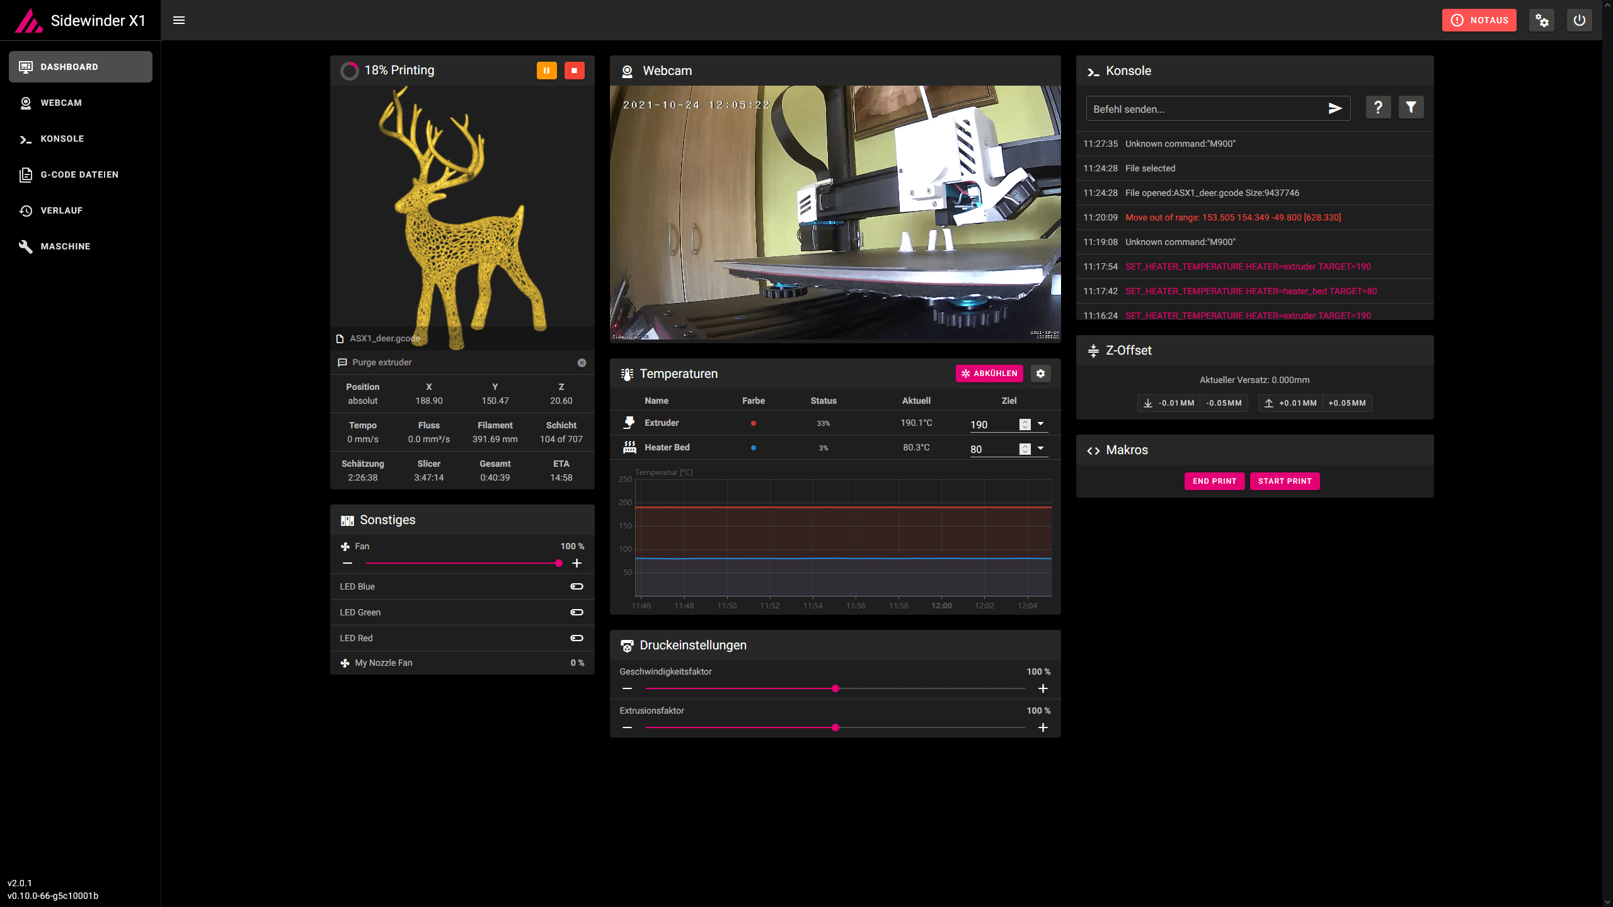Click the console send command arrow

click(x=1335, y=109)
